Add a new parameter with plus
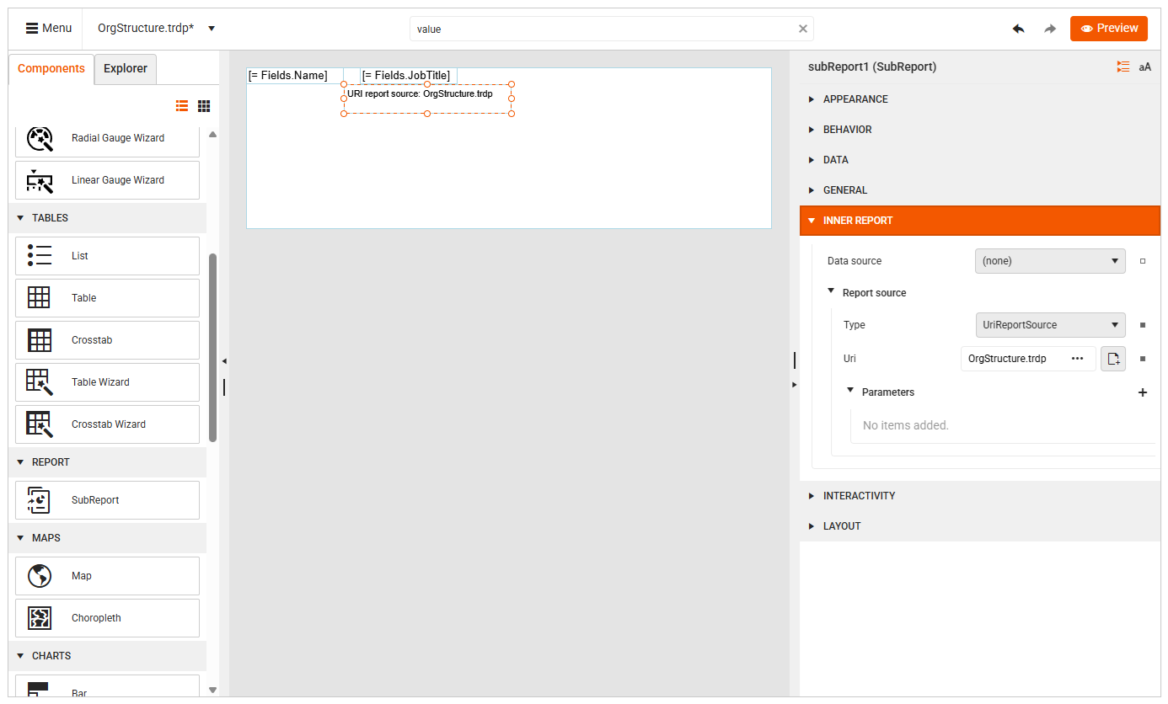 coord(1143,392)
